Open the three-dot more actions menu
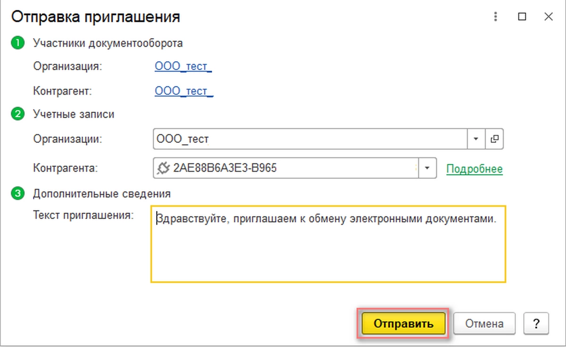 coord(495,17)
